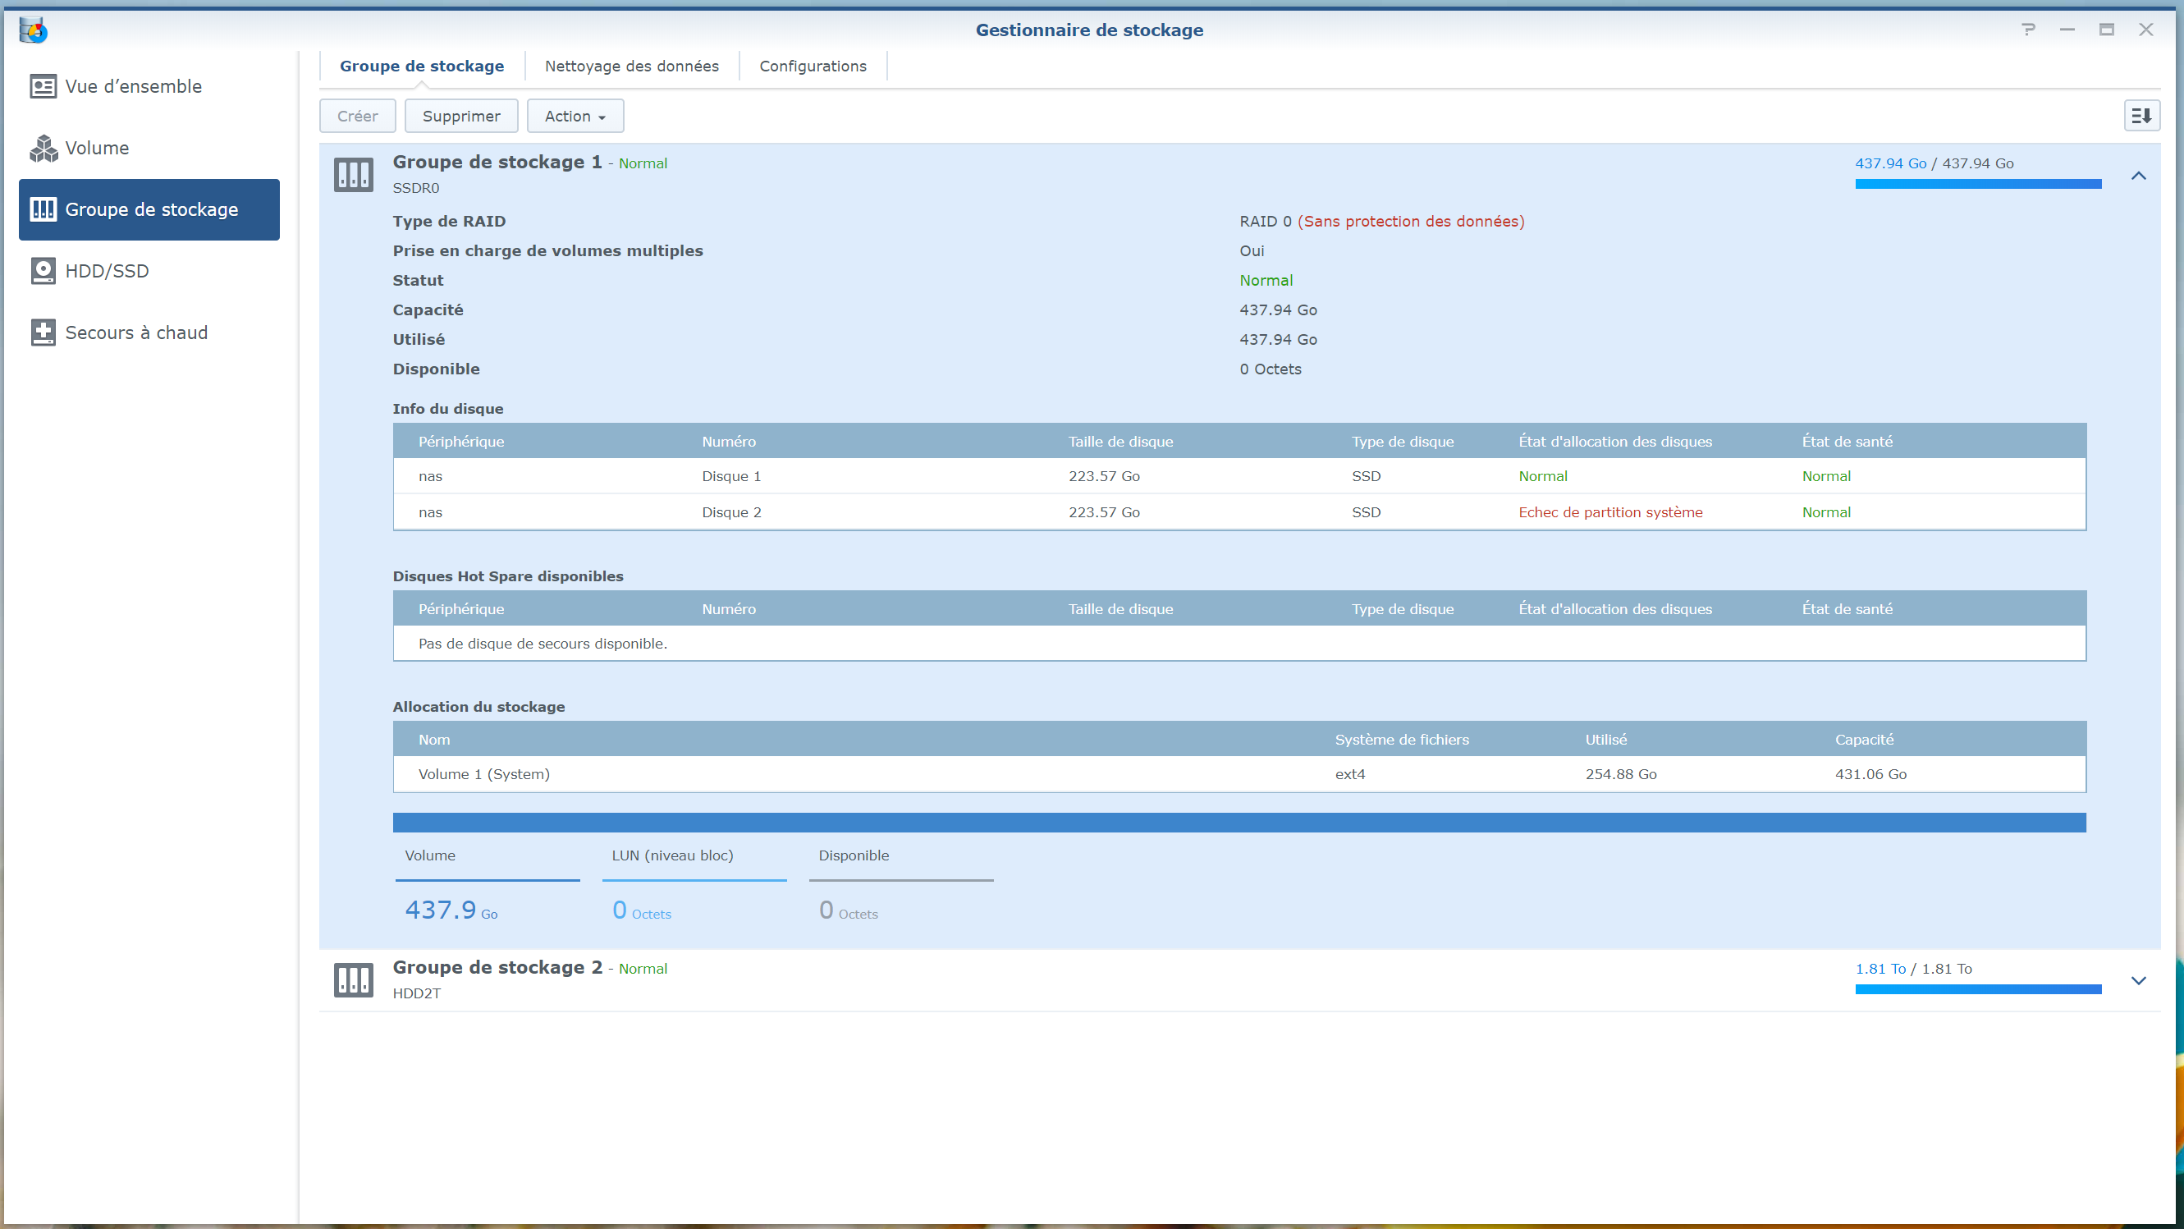Open the help question mark icon
Image resolution: width=2184 pixels, height=1229 pixels.
(2028, 30)
